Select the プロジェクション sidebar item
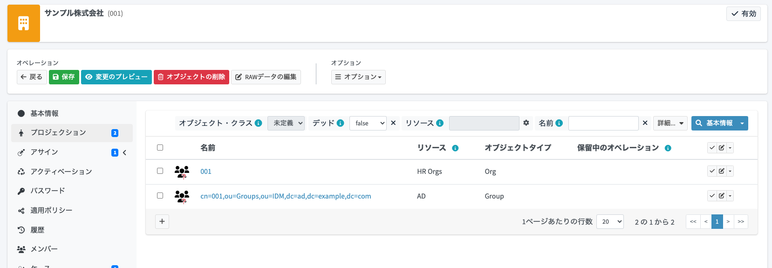The height and width of the screenshot is (268, 772). point(72,133)
